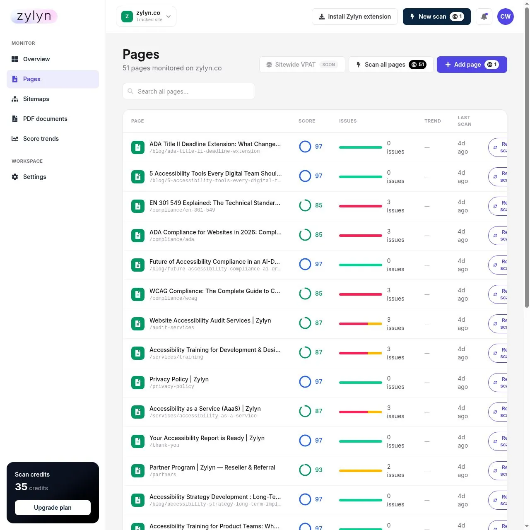Screen dimensions: 530x530
Task: Click page icon for Partner Program row
Action: pos(138,471)
